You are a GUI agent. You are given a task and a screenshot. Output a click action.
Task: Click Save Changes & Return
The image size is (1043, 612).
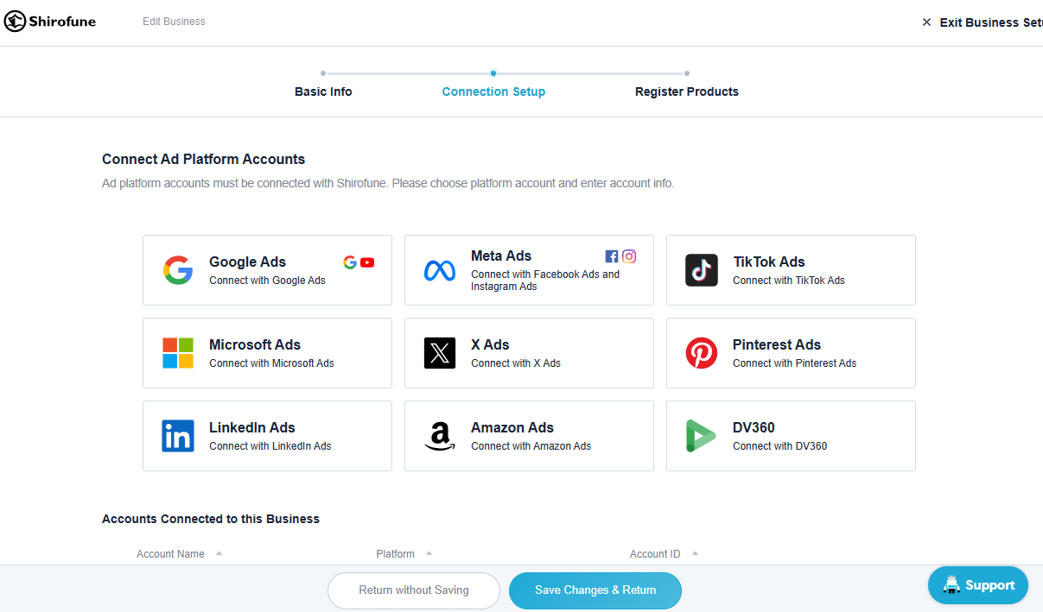(x=595, y=590)
